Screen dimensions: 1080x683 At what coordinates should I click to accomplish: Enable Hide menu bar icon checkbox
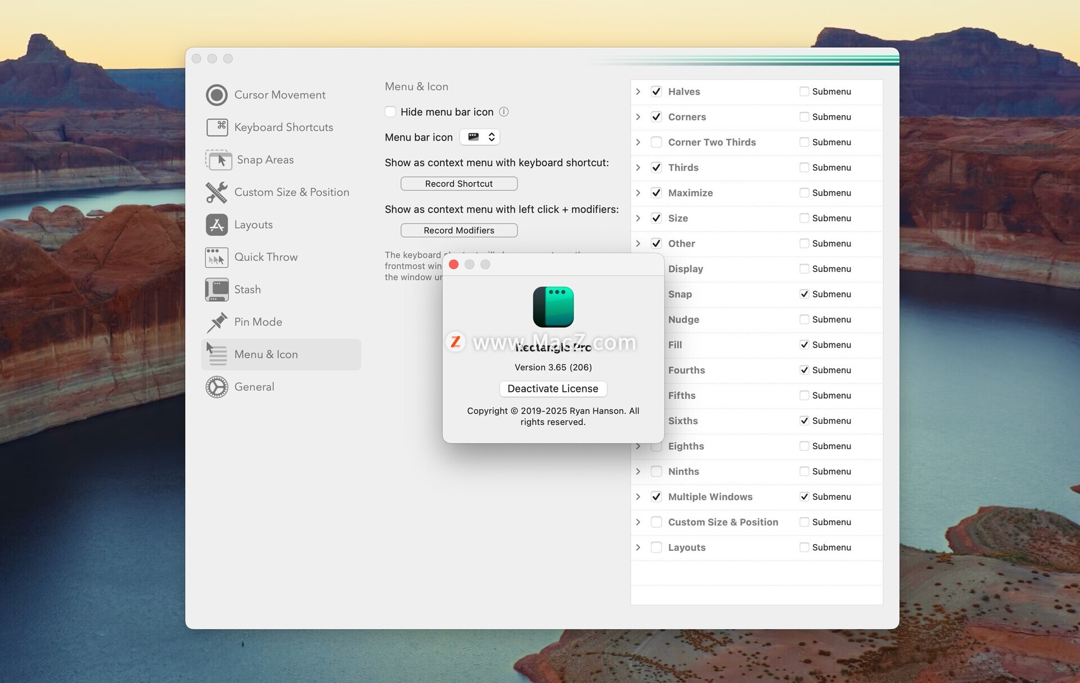(390, 112)
